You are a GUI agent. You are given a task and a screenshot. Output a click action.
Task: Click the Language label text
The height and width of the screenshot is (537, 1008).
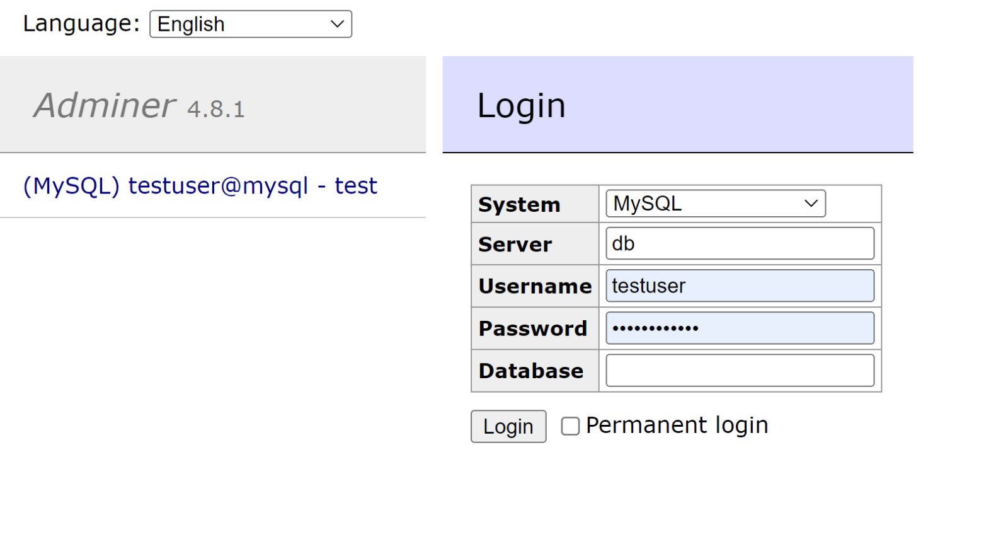pos(81,24)
